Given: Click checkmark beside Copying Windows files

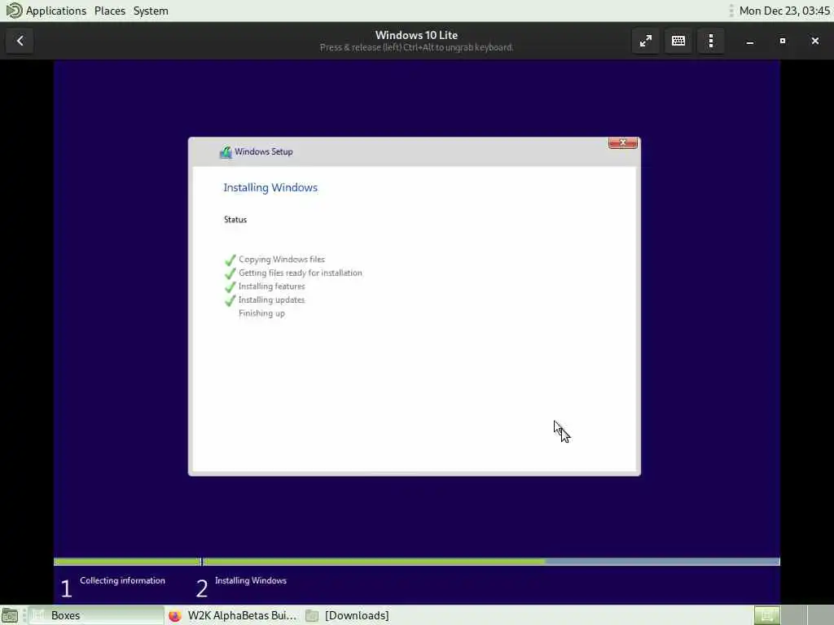Looking at the screenshot, I should tap(230, 260).
